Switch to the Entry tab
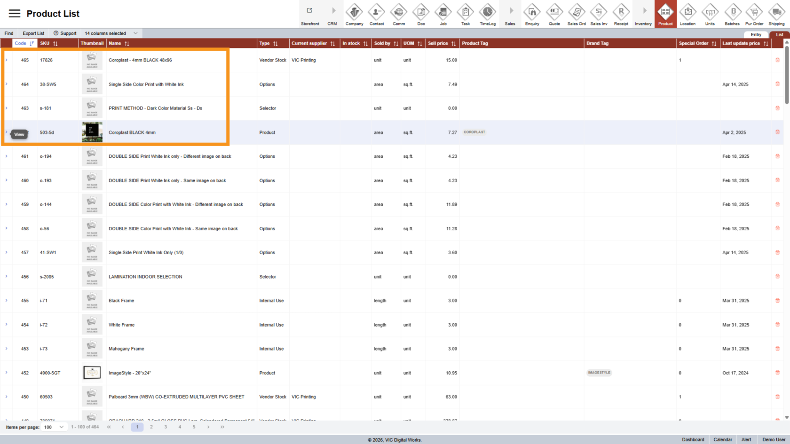This screenshot has height=444, width=790. [x=756, y=34]
